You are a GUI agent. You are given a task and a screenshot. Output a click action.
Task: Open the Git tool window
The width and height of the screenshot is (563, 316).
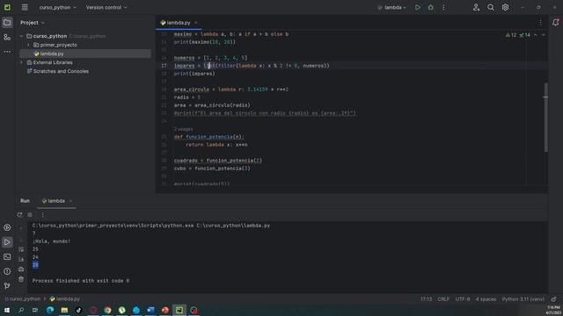7,285
